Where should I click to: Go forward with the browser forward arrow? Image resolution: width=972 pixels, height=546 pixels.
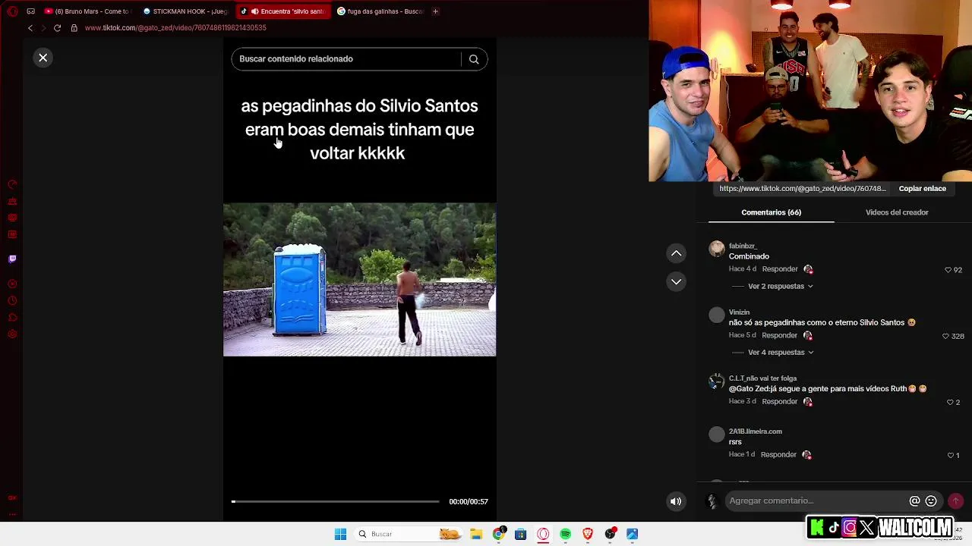point(43,28)
